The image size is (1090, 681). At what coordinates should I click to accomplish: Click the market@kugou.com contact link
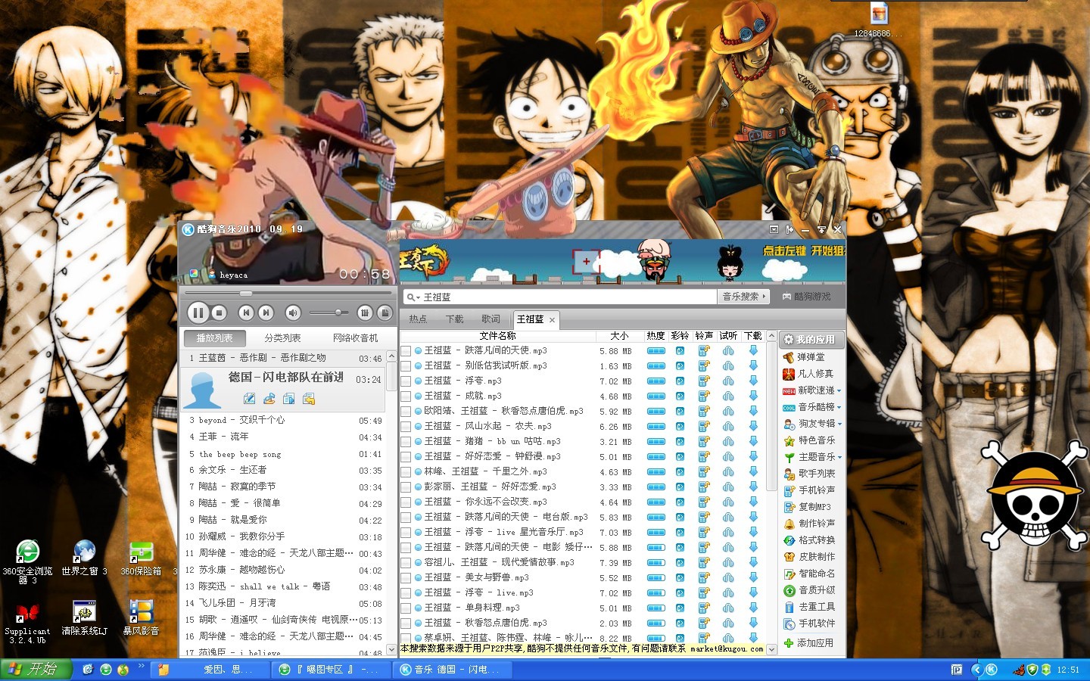[727, 648]
